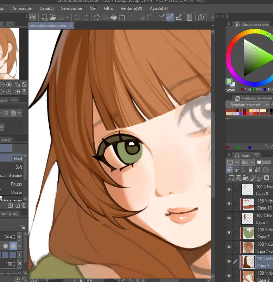Toggle Snap to Ruler icon

[x=161, y=18]
